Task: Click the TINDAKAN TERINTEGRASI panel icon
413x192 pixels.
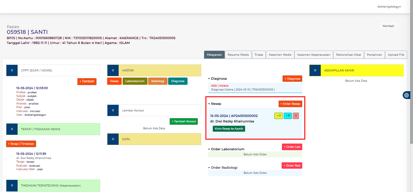Action: tap(12, 185)
